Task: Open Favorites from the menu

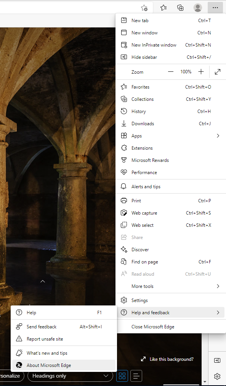Action: 171,87
